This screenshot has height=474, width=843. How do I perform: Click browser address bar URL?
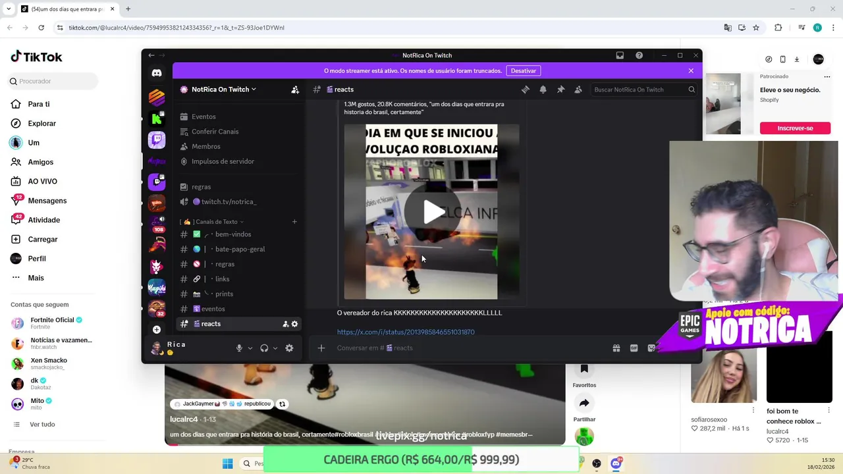point(177,28)
